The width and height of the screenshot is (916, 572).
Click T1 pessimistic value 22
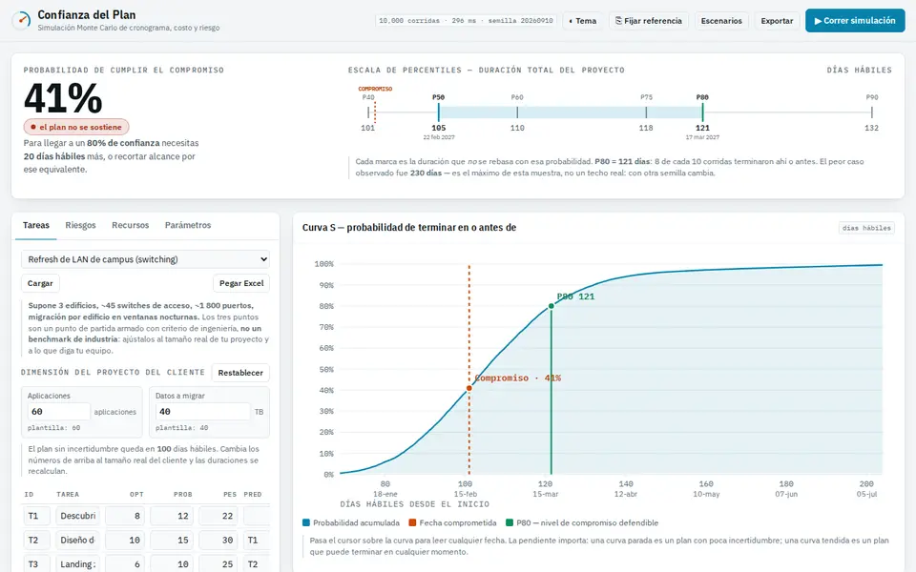click(x=219, y=516)
